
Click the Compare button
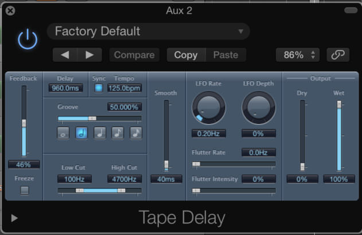pyautogui.click(x=134, y=55)
